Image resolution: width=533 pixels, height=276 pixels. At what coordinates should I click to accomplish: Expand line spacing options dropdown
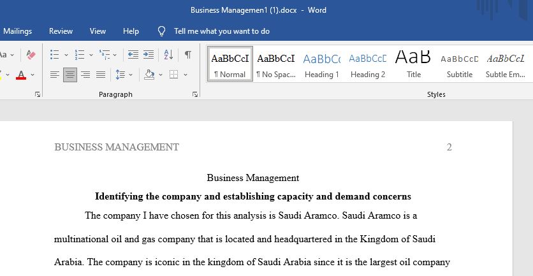click(131, 75)
